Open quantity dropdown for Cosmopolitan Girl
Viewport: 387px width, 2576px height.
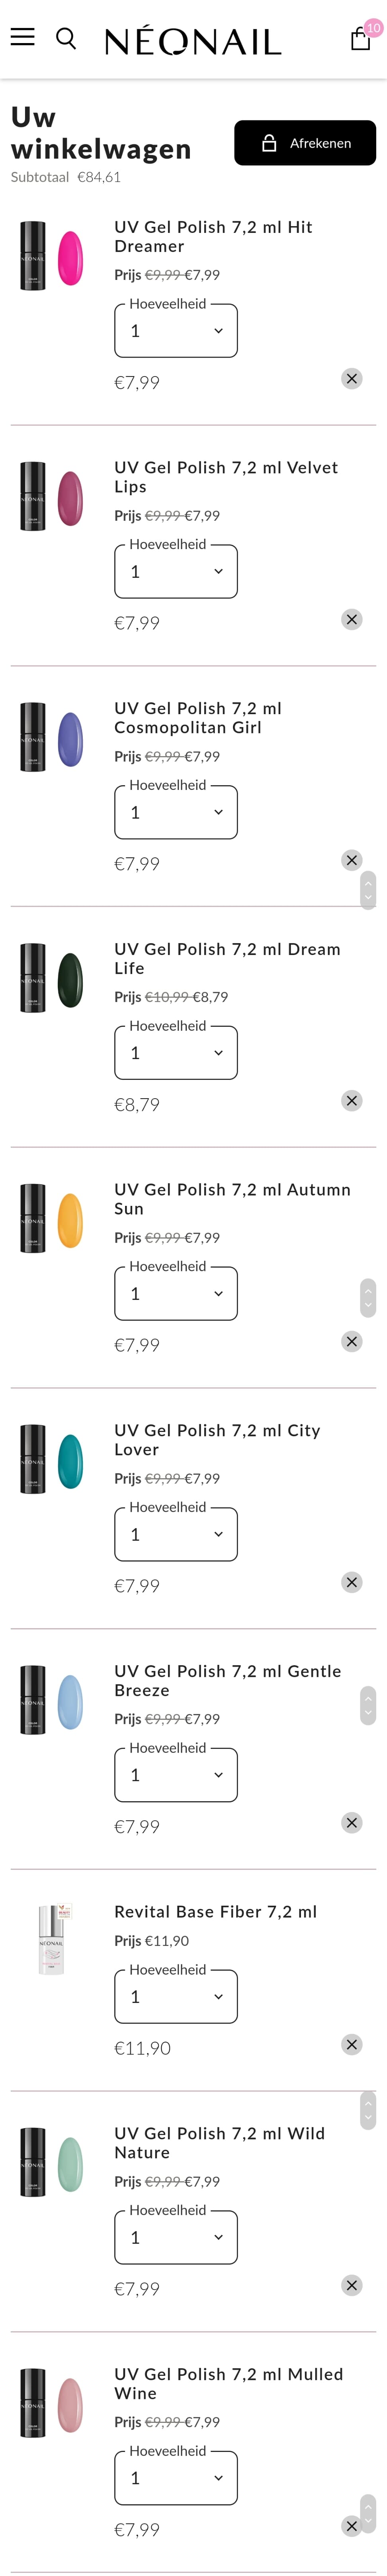pyautogui.click(x=176, y=812)
